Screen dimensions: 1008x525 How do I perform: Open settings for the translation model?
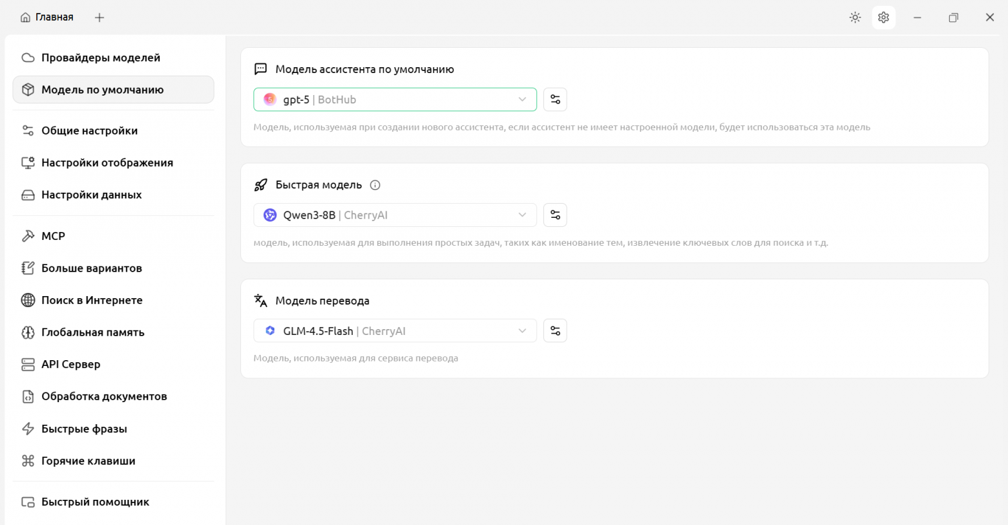point(555,331)
